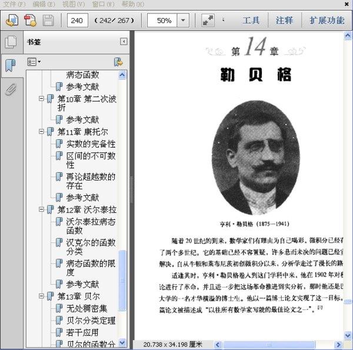Select the 区间的不可数性 bookmark

pyautogui.click(x=91, y=160)
